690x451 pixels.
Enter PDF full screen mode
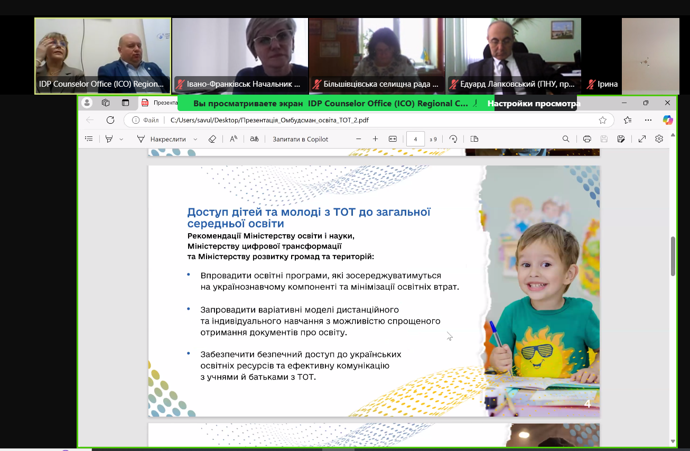tap(642, 139)
